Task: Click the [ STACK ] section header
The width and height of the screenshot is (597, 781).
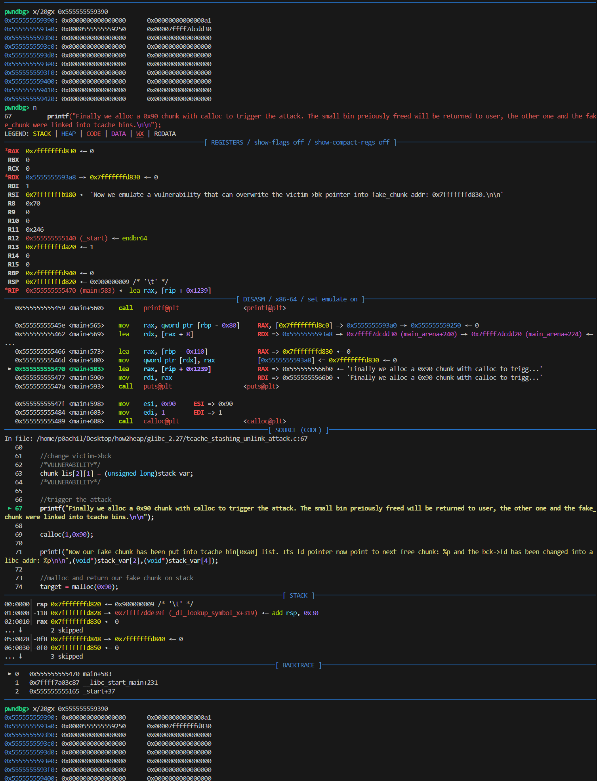Action: [x=298, y=595]
